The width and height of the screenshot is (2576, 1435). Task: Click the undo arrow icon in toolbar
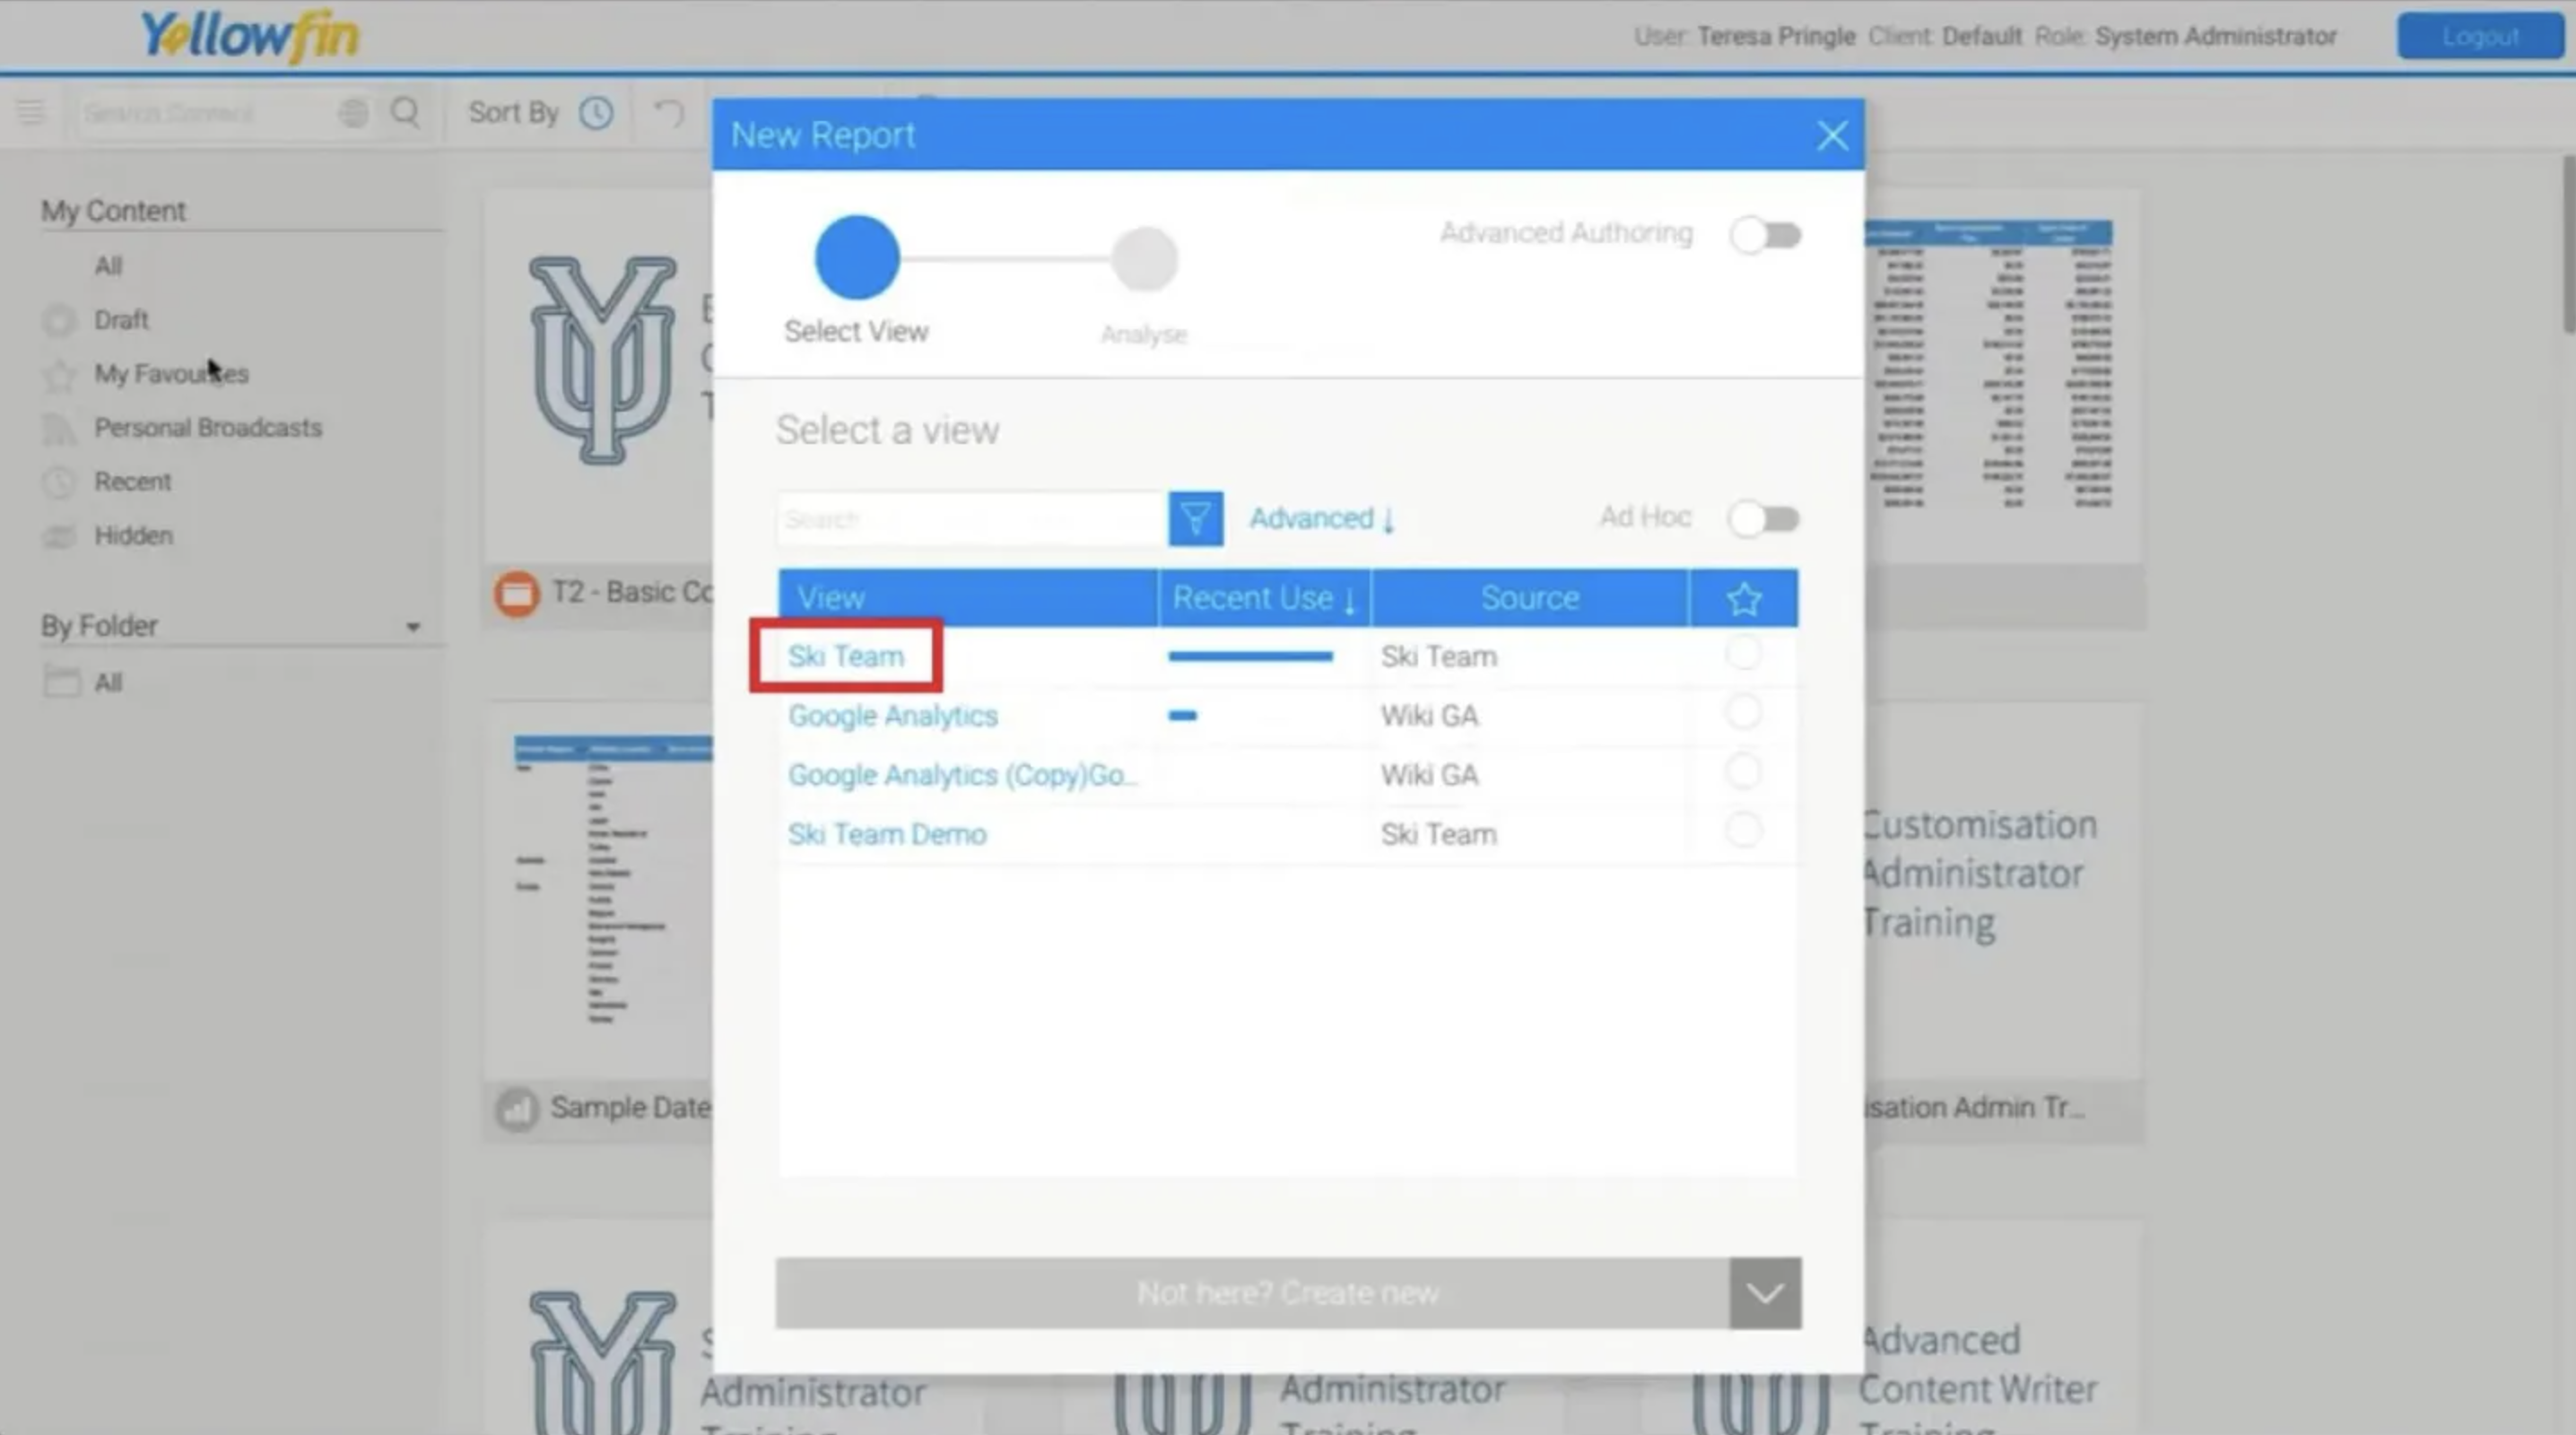click(x=669, y=113)
